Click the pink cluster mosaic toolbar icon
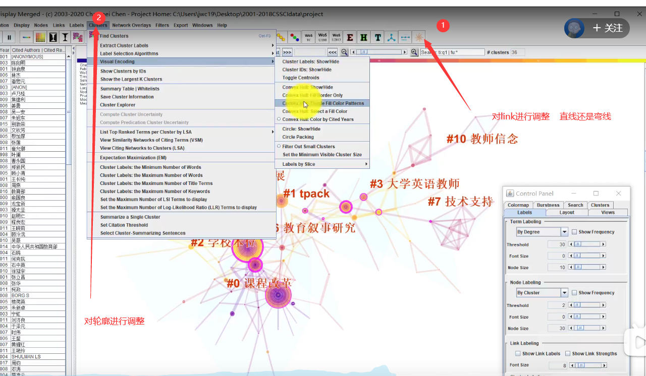The image size is (646, 376). click(78, 37)
